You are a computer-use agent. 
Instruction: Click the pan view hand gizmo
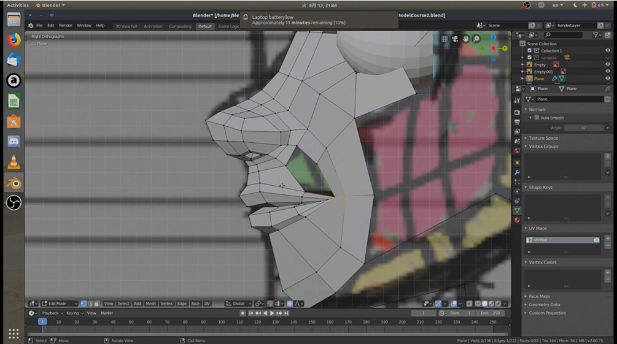[466, 39]
